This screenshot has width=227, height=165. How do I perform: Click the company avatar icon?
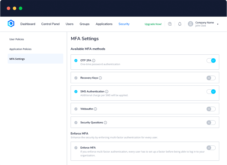click(190, 24)
